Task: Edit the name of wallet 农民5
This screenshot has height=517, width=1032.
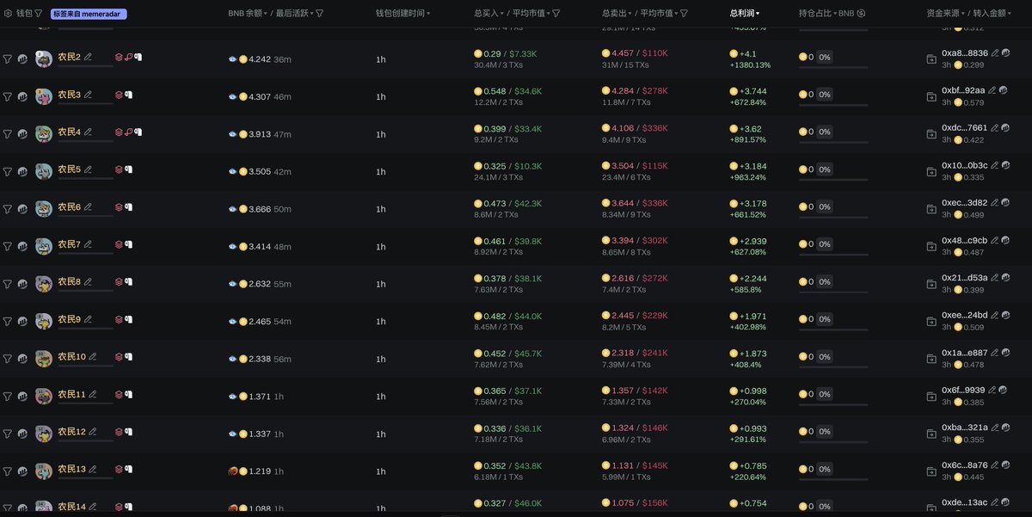Action: click(x=87, y=169)
